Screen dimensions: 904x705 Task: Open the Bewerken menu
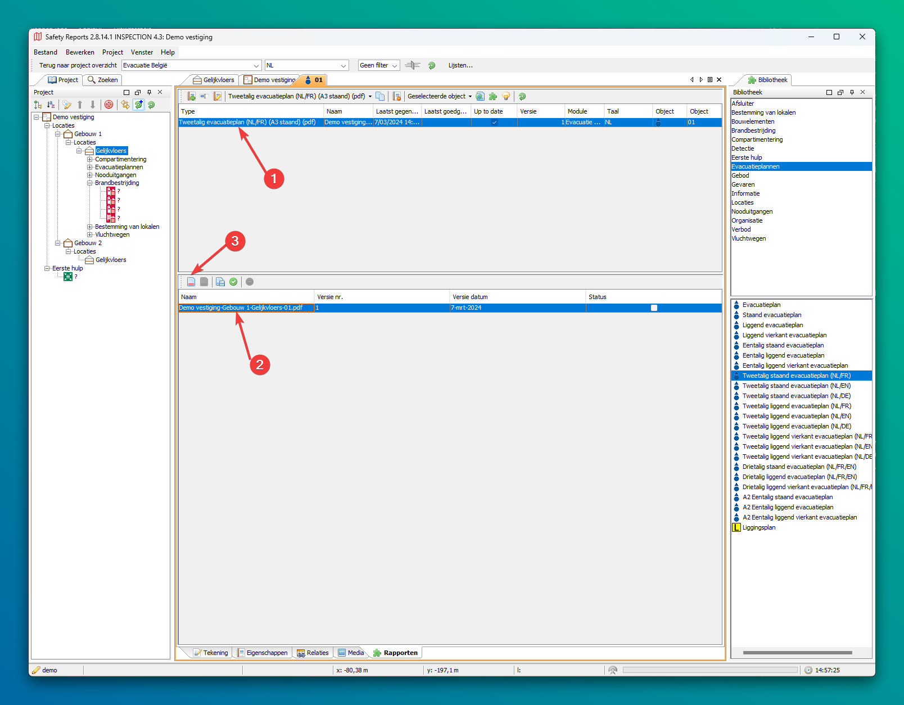80,52
